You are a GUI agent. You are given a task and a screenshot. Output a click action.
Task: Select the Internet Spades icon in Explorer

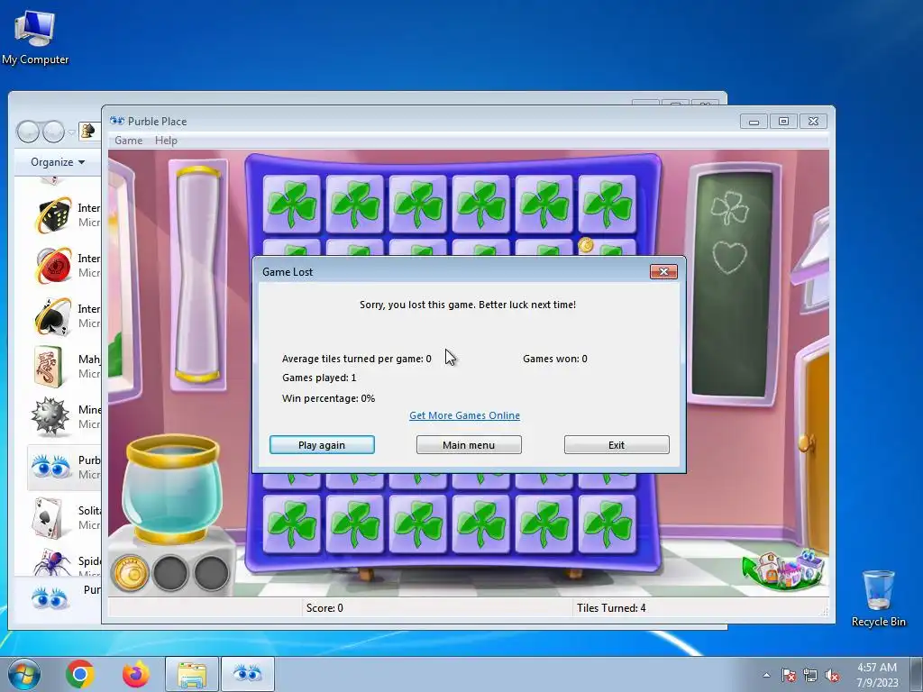(x=52, y=316)
